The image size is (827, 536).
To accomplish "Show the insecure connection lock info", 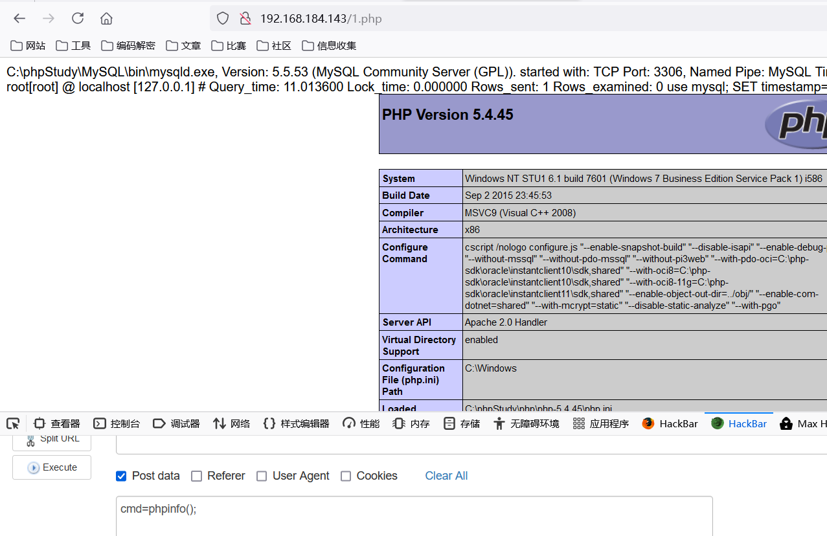I will coord(245,18).
